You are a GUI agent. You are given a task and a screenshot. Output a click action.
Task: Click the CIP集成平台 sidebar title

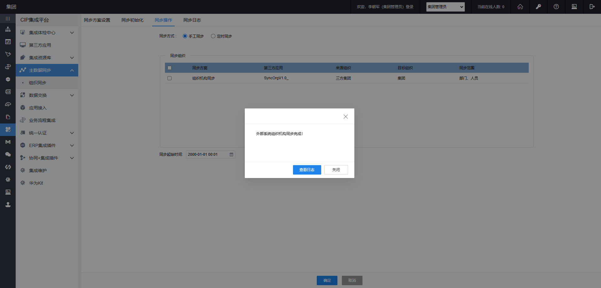pyautogui.click(x=34, y=20)
